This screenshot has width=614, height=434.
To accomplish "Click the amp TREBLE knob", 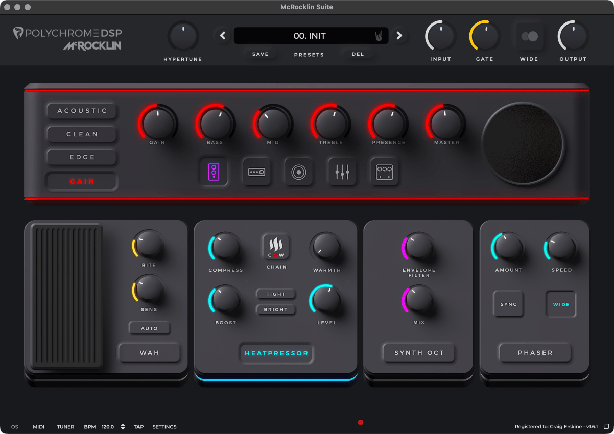I will point(330,123).
